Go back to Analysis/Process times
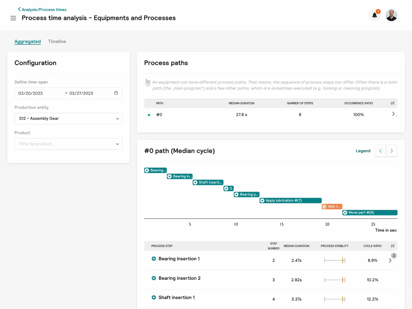Screen dimensions: 412x309 click(x=42, y=10)
